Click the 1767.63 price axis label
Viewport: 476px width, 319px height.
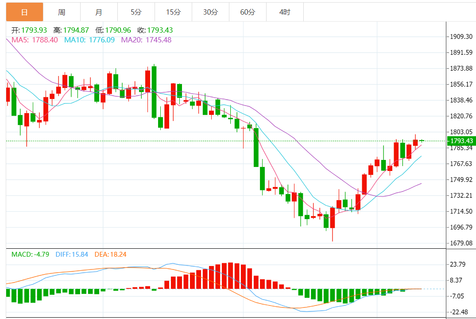tap(461, 163)
